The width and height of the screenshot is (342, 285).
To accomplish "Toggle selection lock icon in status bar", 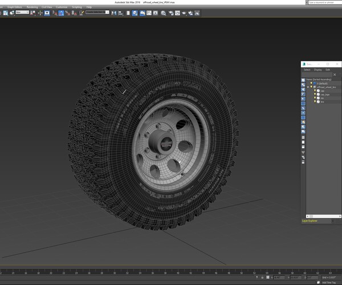I will click(262, 278).
